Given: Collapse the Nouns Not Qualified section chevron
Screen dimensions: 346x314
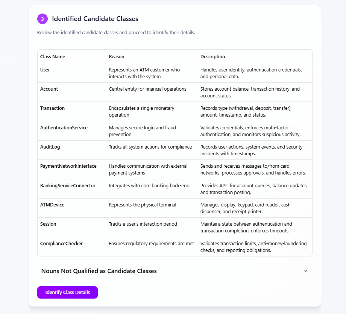Looking at the screenshot, I should (306, 271).
